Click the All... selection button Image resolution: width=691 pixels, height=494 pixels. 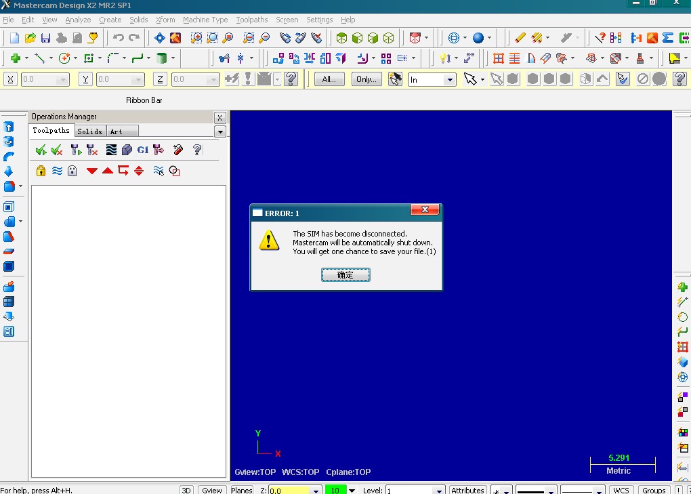coord(329,79)
